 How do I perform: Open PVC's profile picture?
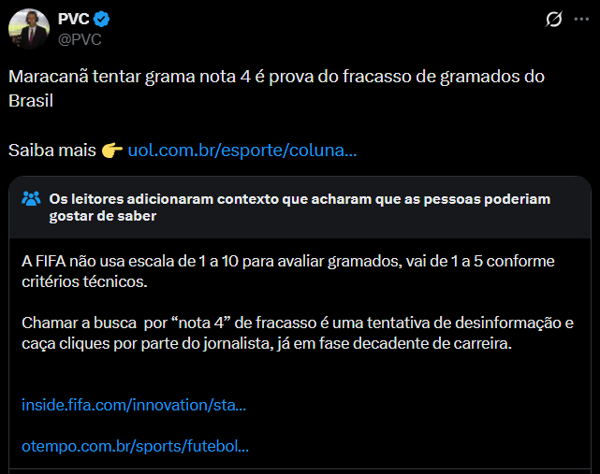[29, 28]
